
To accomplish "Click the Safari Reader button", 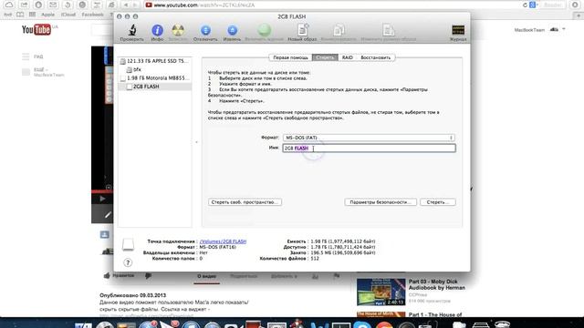I will click(553, 5).
